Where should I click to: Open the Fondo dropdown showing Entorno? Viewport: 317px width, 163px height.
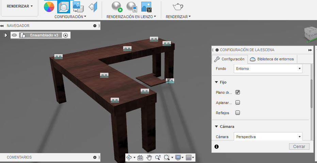pyautogui.click(x=268, y=69)
